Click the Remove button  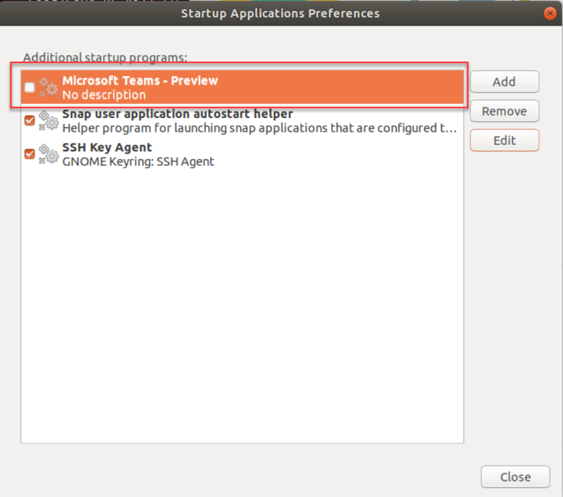[504, 111]
